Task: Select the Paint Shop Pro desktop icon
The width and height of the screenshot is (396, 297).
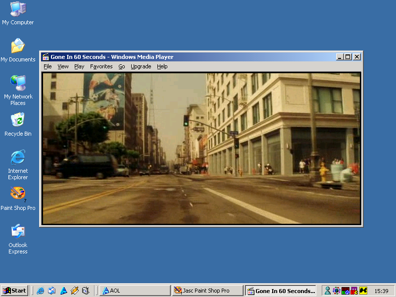Action: point(18,194)
